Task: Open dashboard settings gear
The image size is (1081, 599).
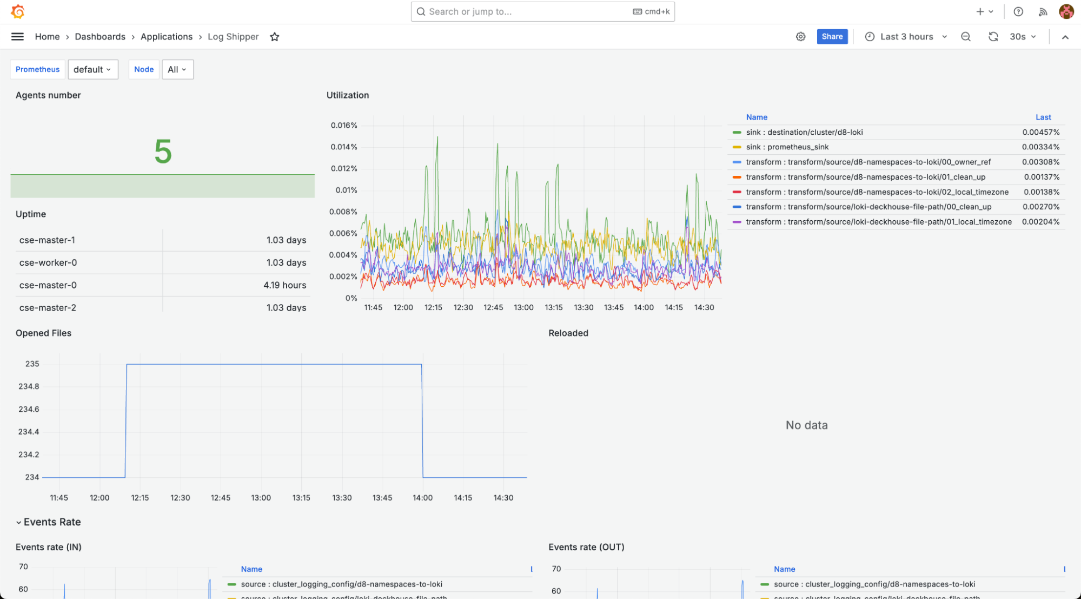Action: (x=800, y=37)
